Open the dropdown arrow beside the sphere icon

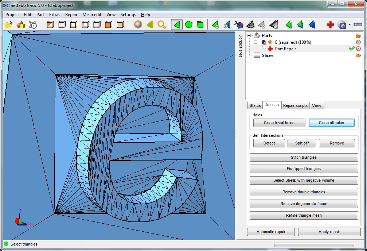tap(350, 24)
